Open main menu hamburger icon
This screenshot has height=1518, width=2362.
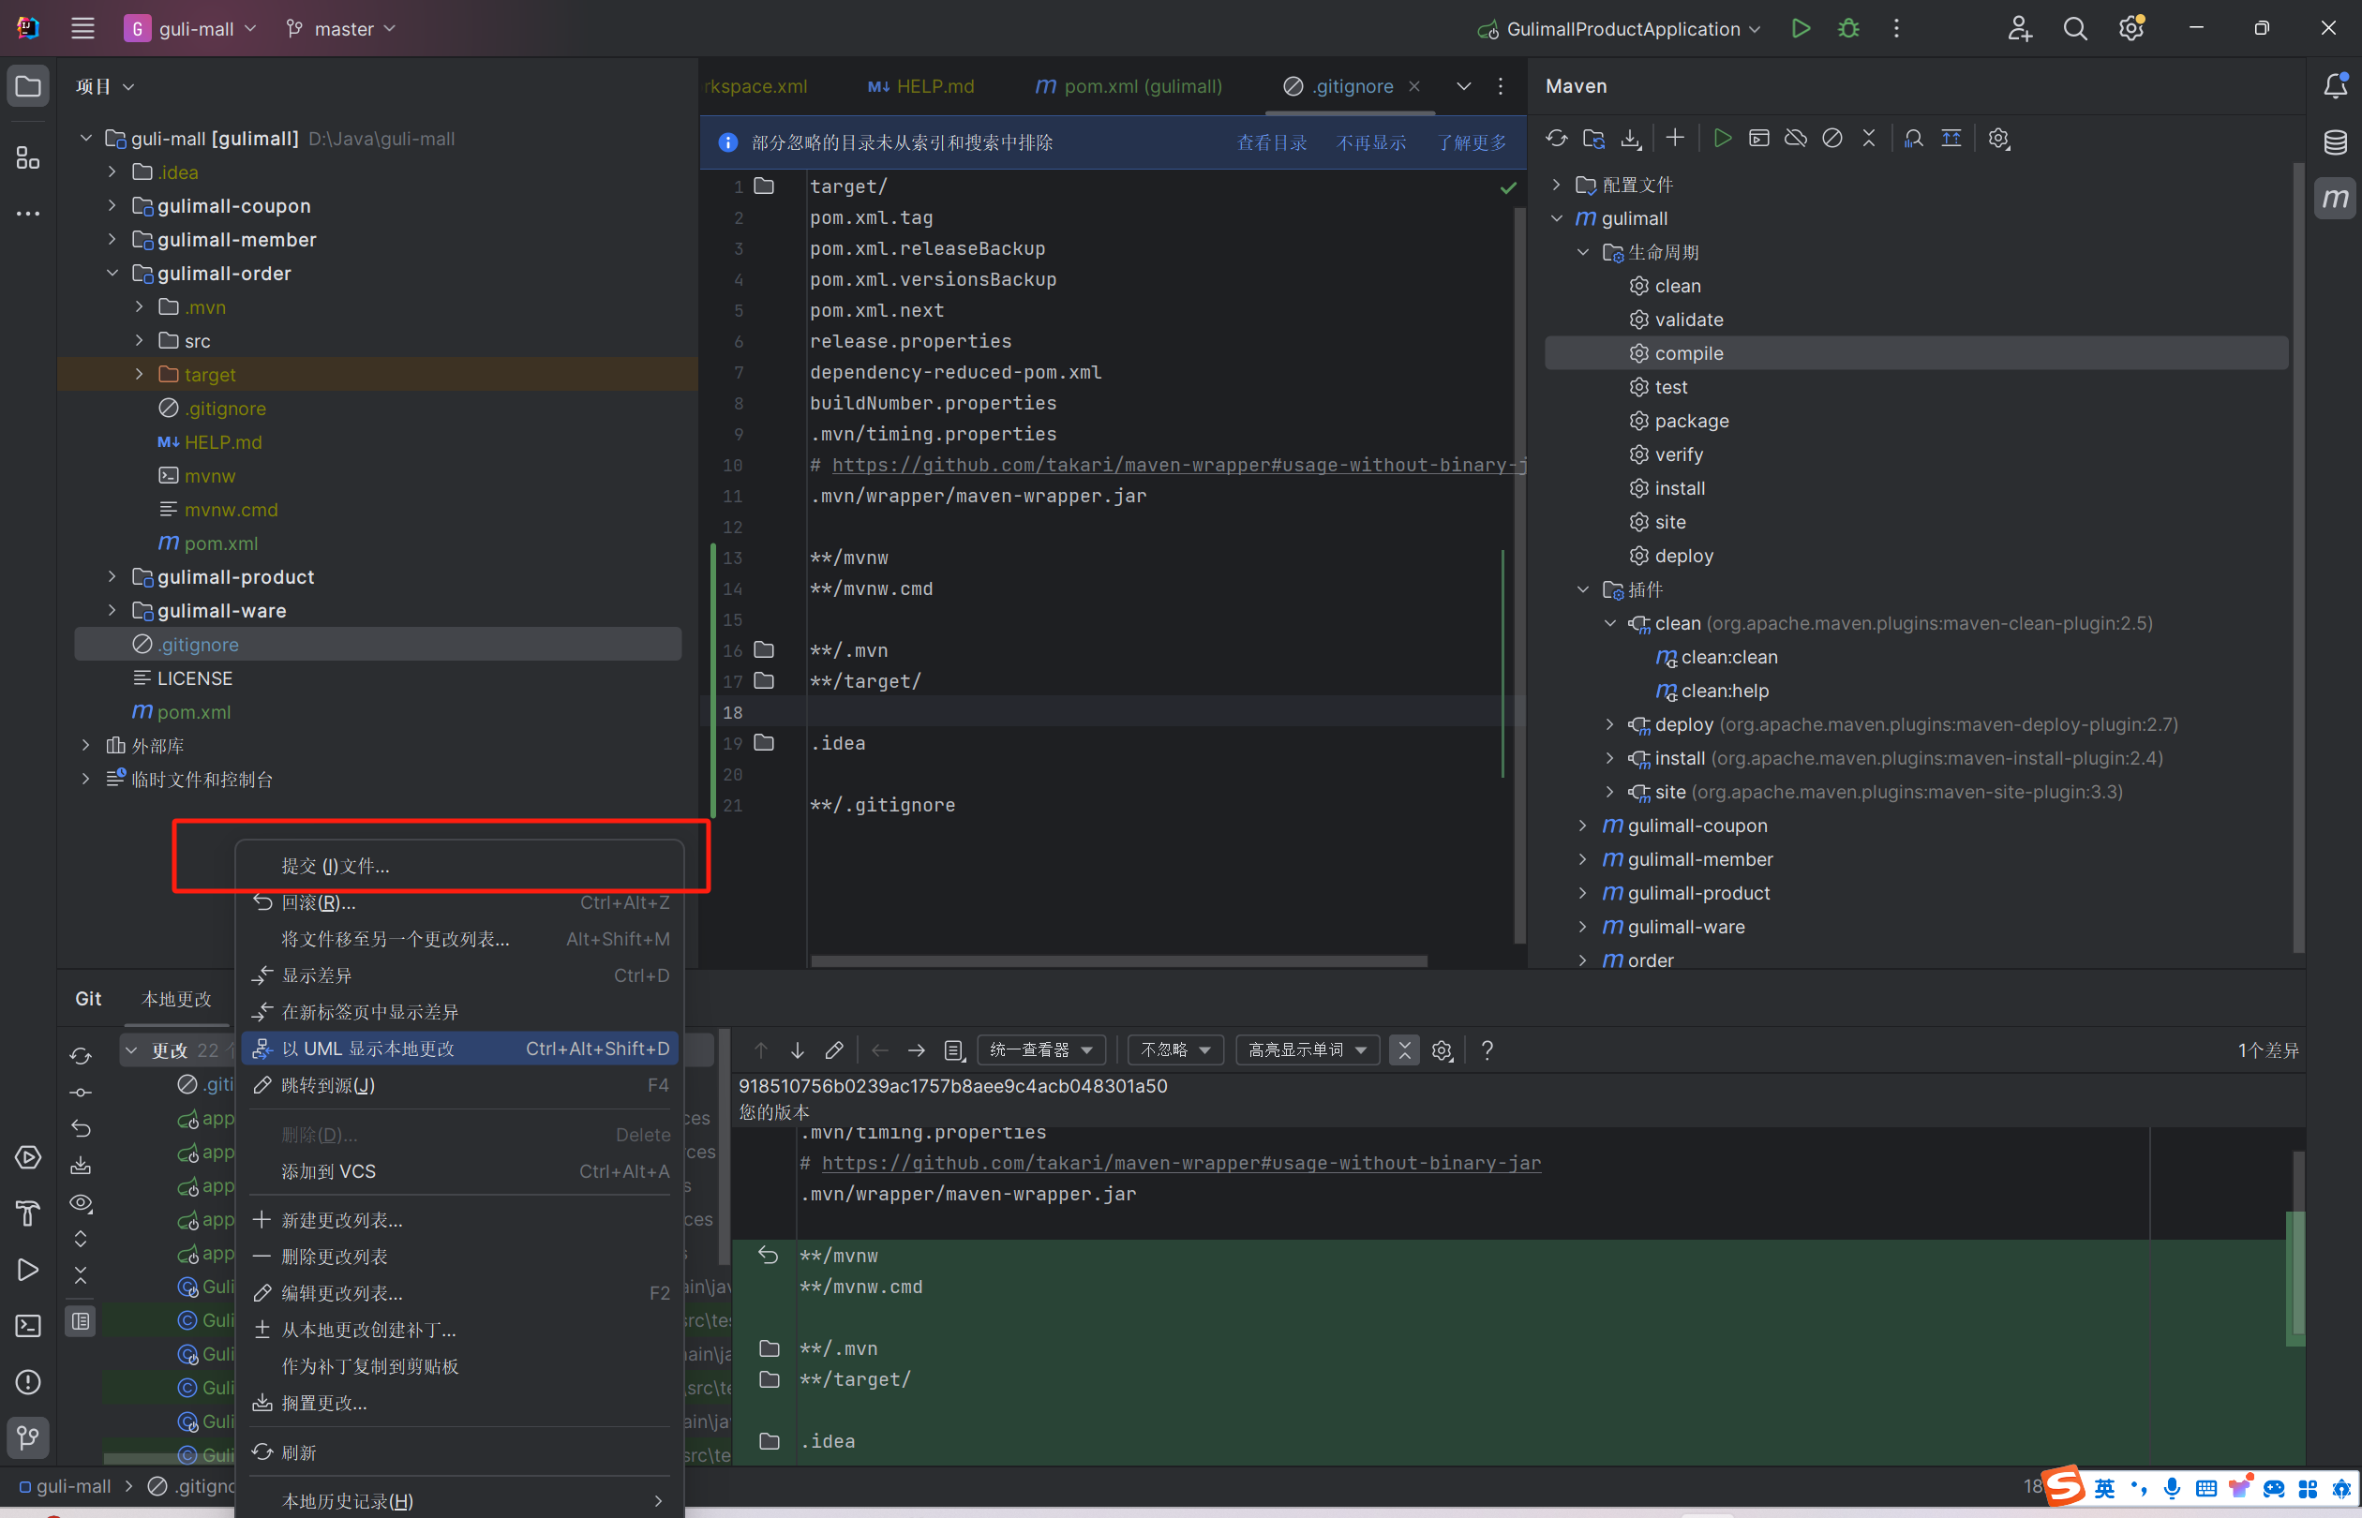(82, 29)
